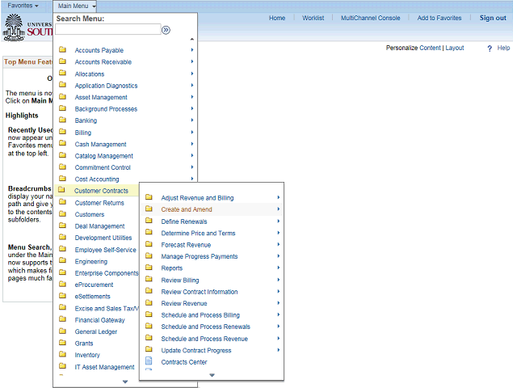Viewport: 517px width, 388px height.
Task: Select Create and Amend menu item
Action: click(x=187, y=209)
